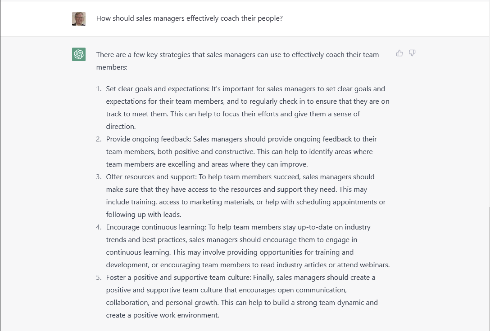Screen dimensions: 490x331
Task: Click the line ending with the single word "direction."
Action: coord(121,127)
